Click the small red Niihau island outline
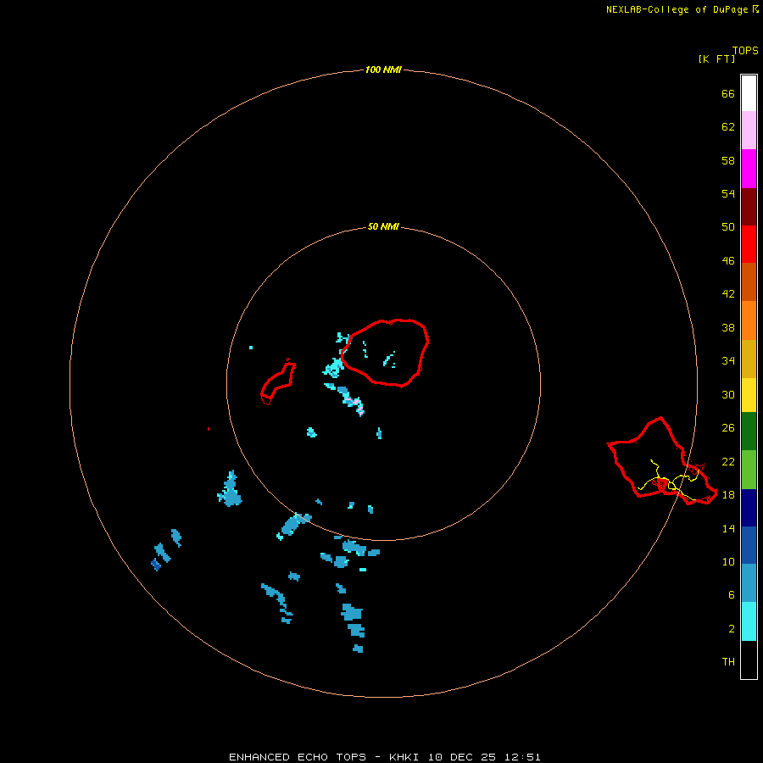The width and height of the screenshot is (763, 763). tap(278, 382)
